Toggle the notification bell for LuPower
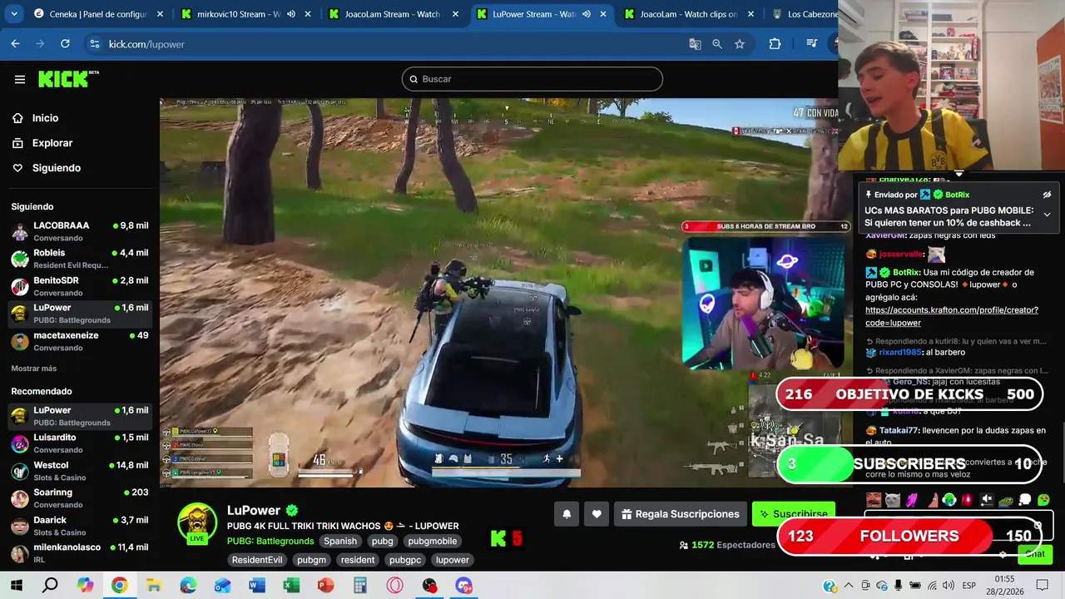This screenshot has width=1065, height=599. coord(567,514)
